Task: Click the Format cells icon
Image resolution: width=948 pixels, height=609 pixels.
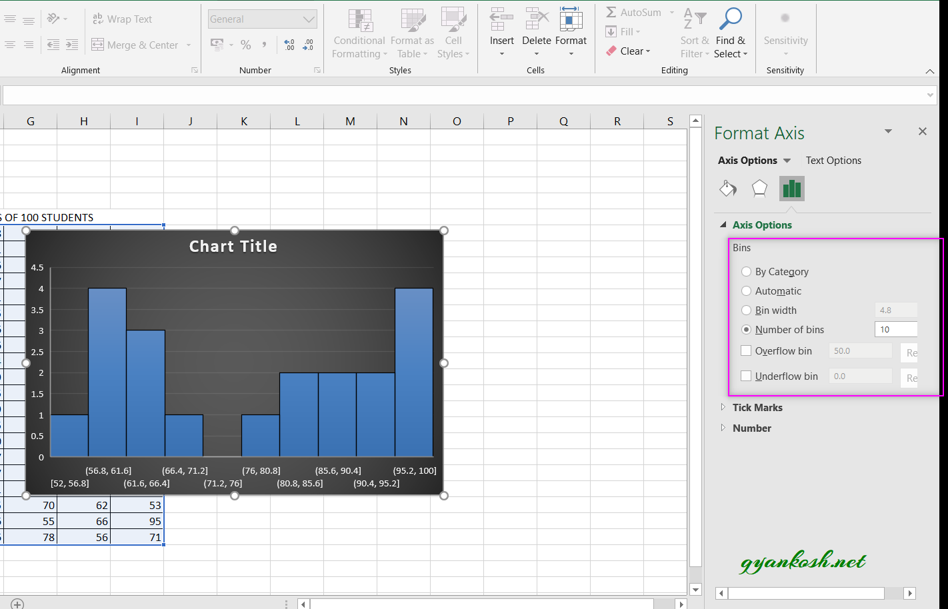Action: click(571, 19)
